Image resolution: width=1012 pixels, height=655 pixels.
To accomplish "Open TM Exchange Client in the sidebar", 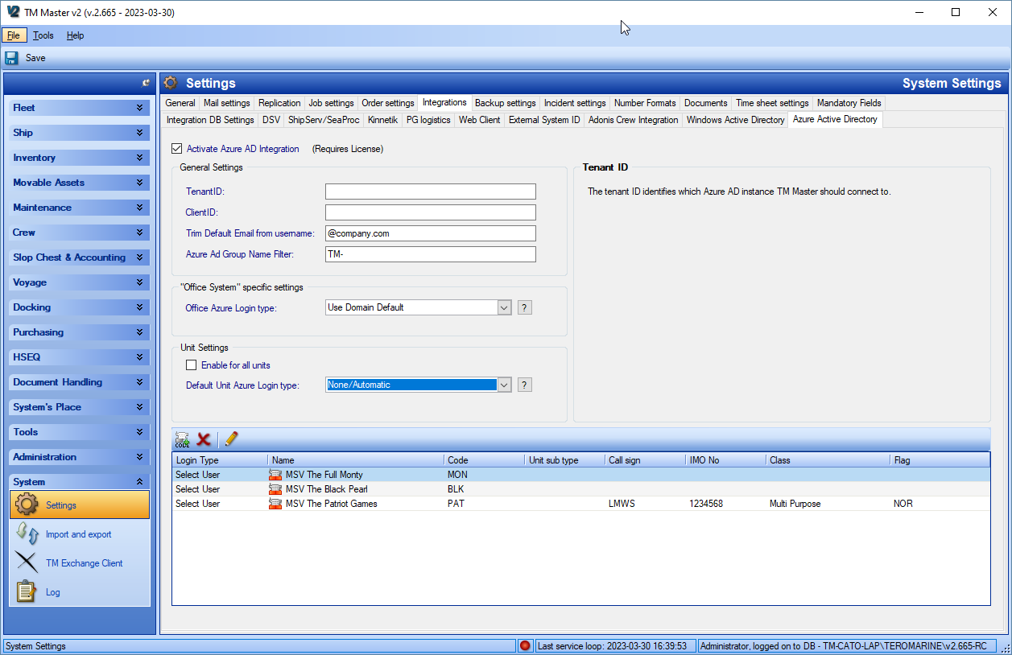I will click(x=84, y=563).
